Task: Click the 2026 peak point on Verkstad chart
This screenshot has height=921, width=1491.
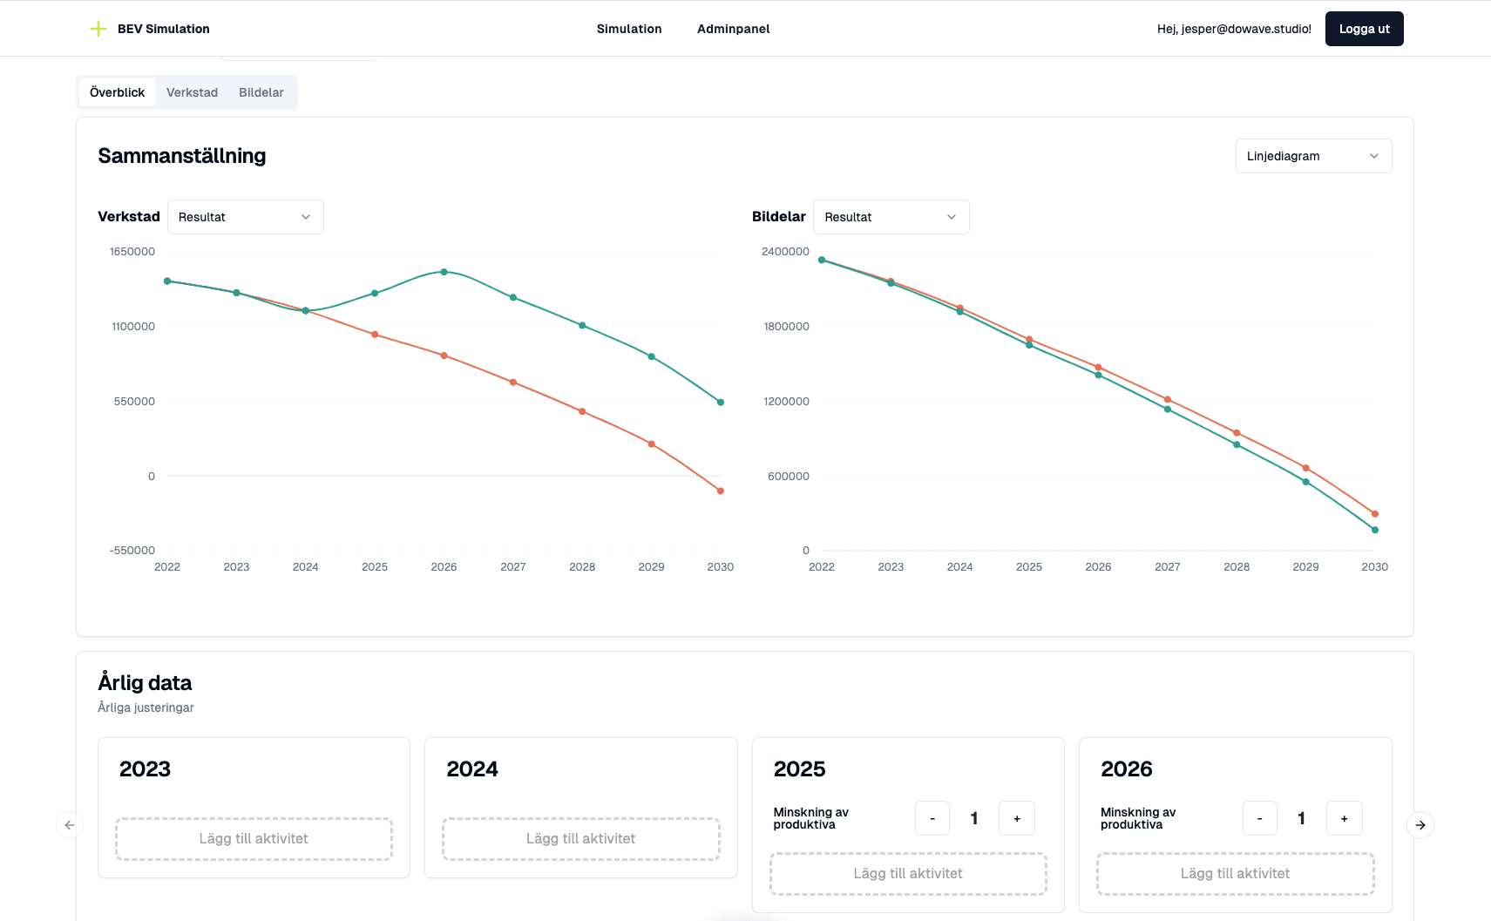Action: (x=444, y=272)
